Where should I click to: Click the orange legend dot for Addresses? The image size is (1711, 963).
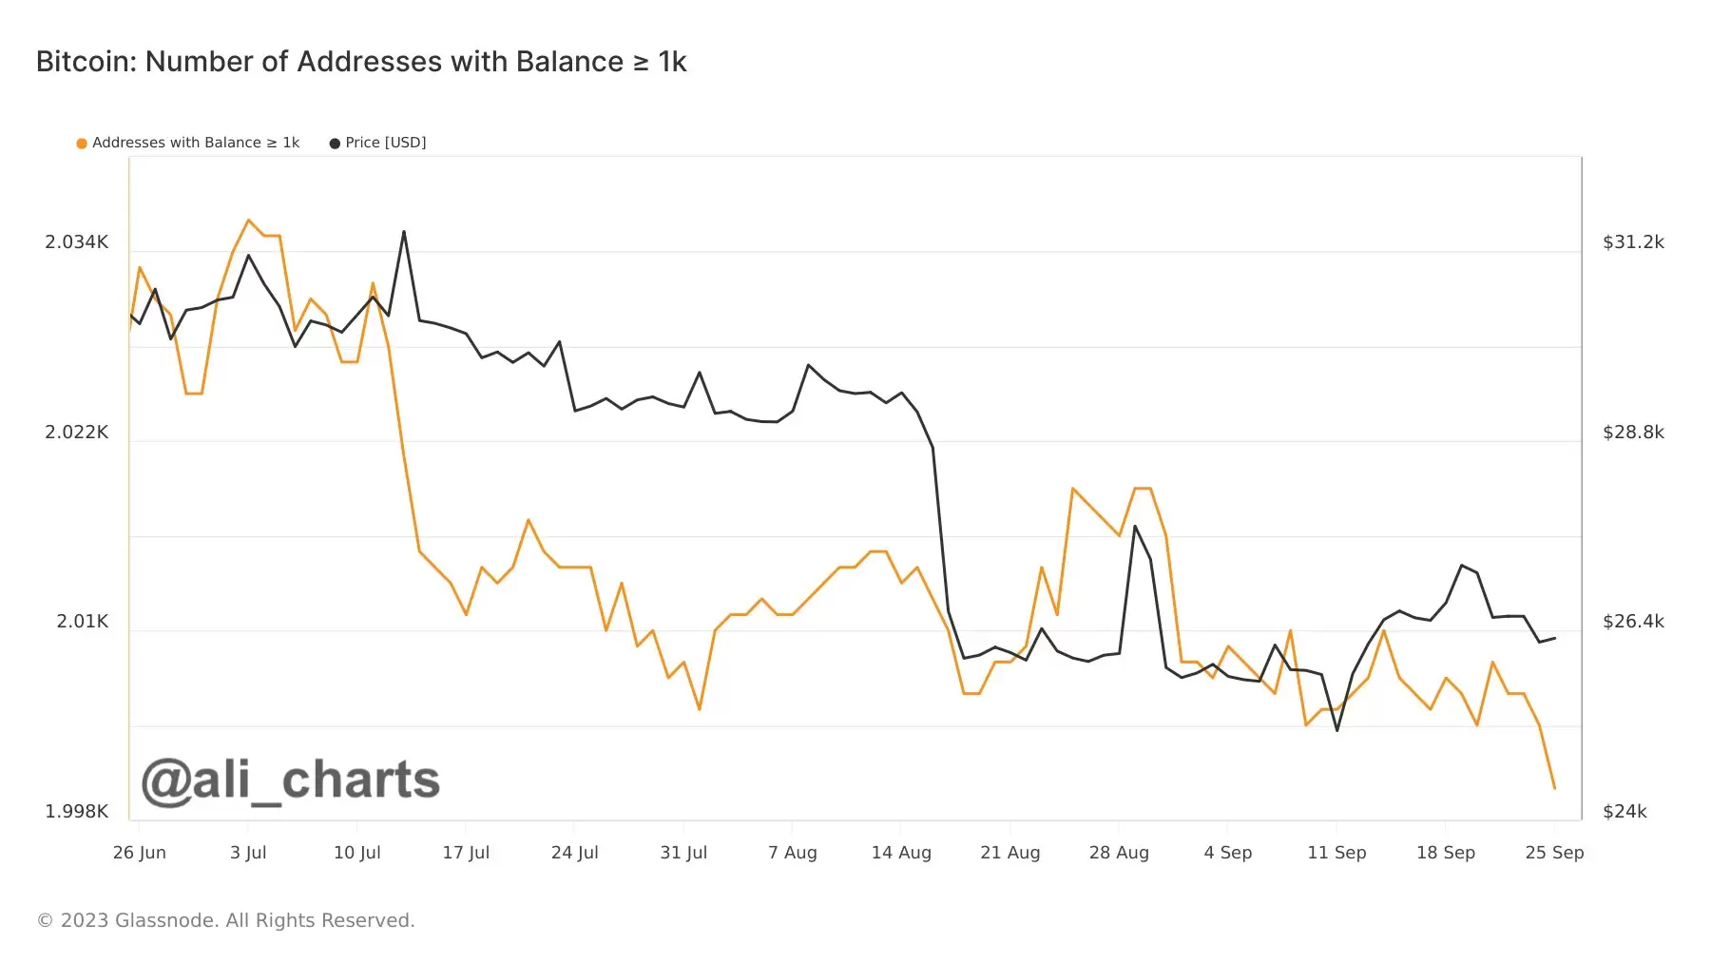82,144
